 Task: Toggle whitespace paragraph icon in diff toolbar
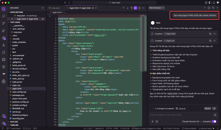coord(131,8)
